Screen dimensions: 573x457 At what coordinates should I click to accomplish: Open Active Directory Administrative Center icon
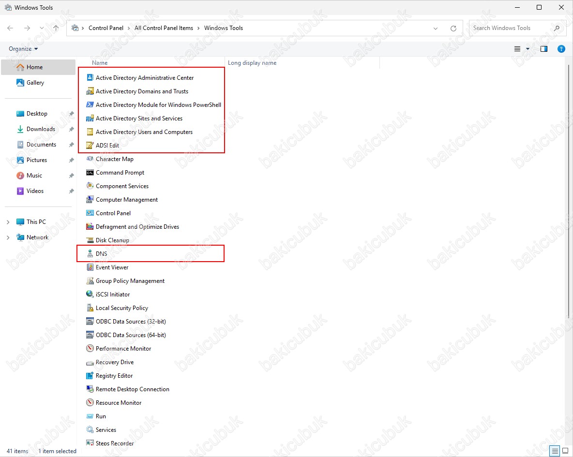[90, 77]
